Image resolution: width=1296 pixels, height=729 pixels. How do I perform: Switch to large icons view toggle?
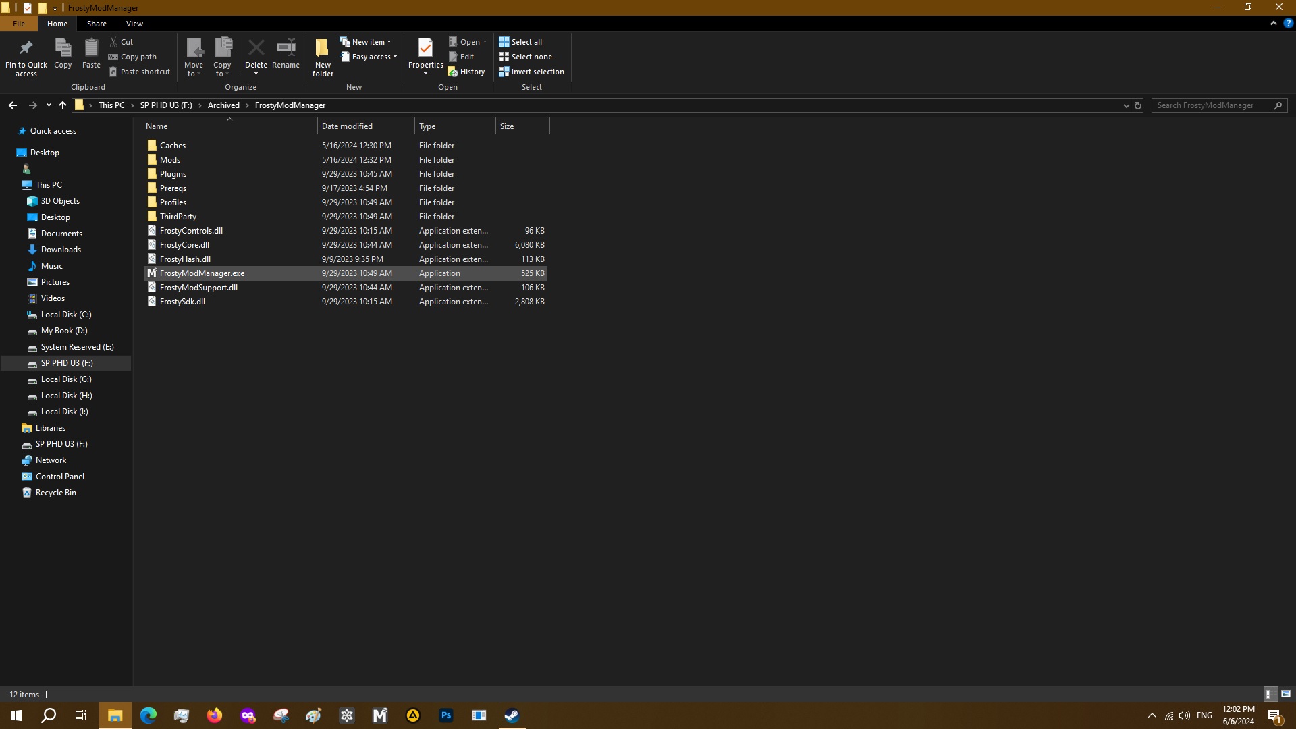[1286, 694]
